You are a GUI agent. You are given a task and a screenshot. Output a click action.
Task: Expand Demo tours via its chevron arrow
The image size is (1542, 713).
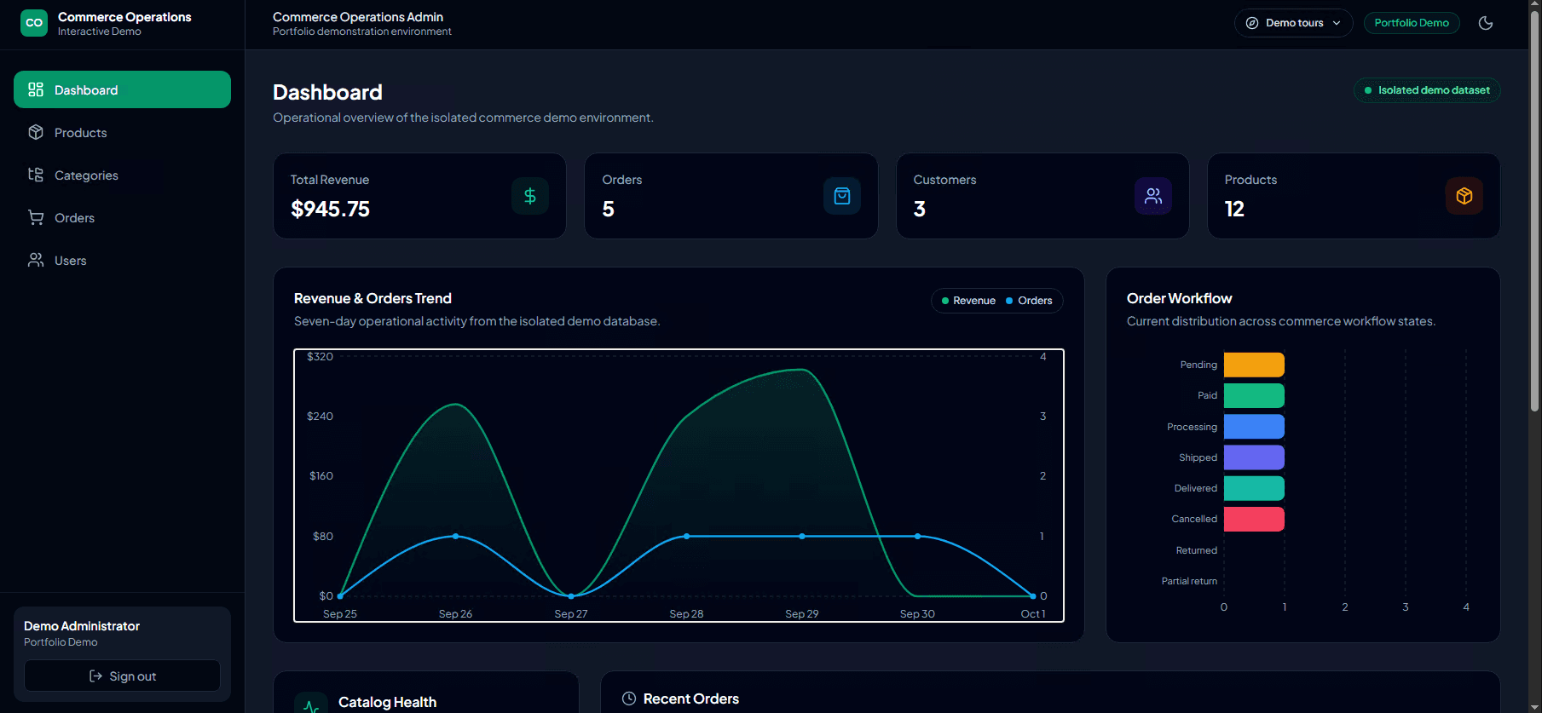click(x=1337, y=23)
